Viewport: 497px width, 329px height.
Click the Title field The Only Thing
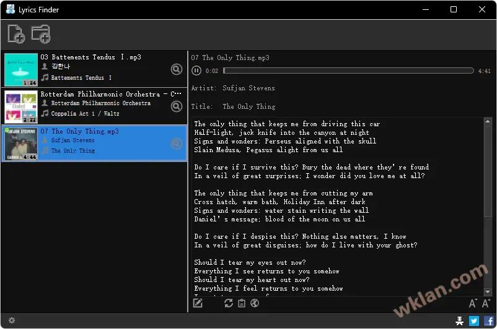[249, 106]
